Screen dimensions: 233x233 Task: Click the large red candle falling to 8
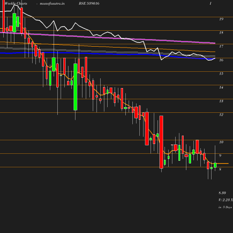point(161,142)
